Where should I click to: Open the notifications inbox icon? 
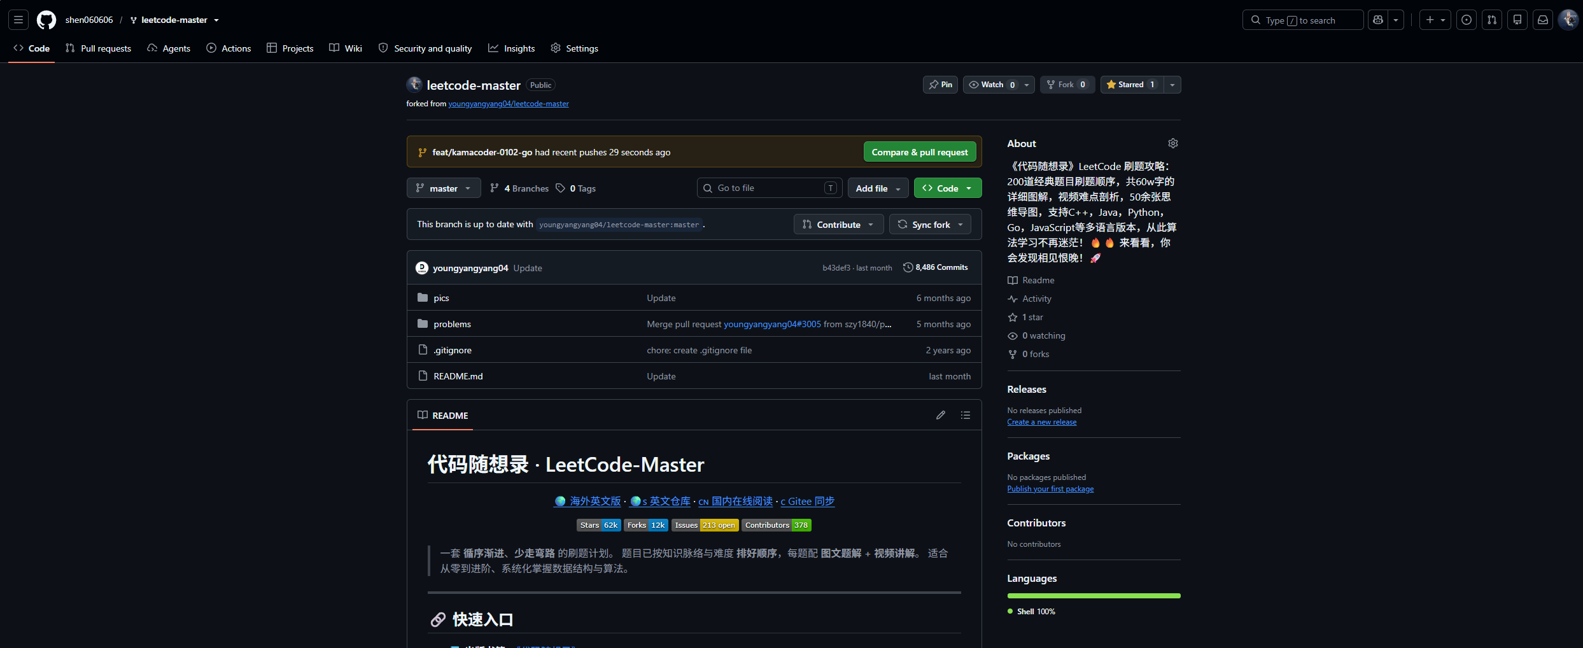click(x=1543, y=20)
